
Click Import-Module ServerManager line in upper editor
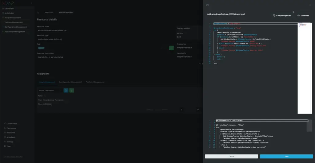click(x=229, y=33)
